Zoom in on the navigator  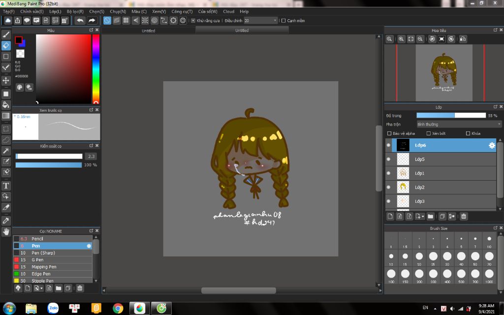(401, 39)
